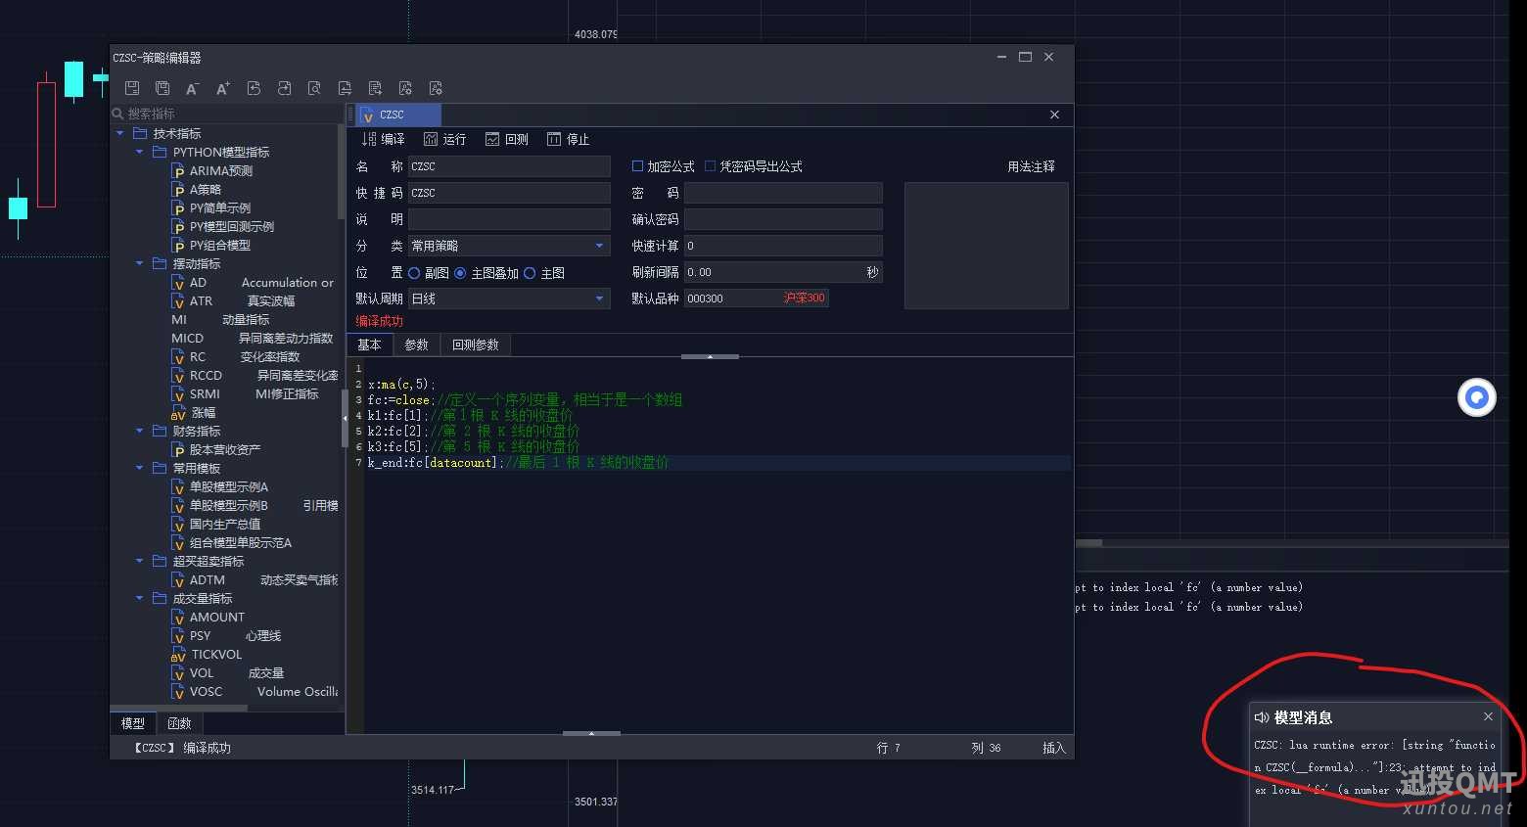Viewport: 1527px width, 827px height.
Task: Close the CZSC editor tab panel
Action: point(1054,115)
